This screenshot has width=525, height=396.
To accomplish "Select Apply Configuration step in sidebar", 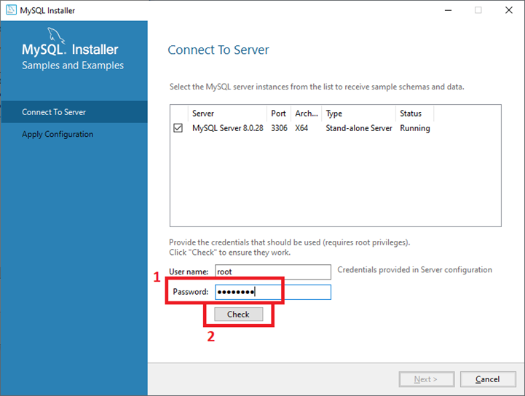I will coord(58,134).
